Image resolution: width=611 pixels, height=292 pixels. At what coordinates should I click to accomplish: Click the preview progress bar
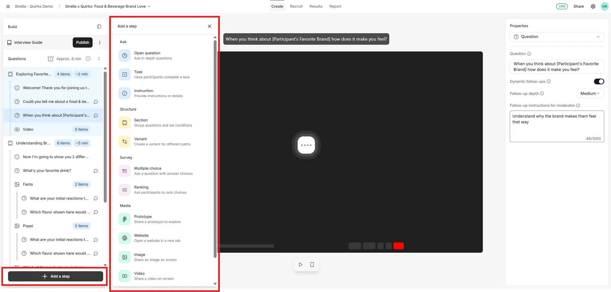(247, 246)
